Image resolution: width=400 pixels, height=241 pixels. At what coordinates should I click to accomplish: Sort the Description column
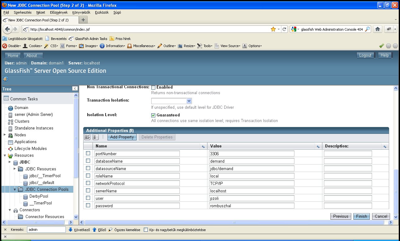(385, 147)
